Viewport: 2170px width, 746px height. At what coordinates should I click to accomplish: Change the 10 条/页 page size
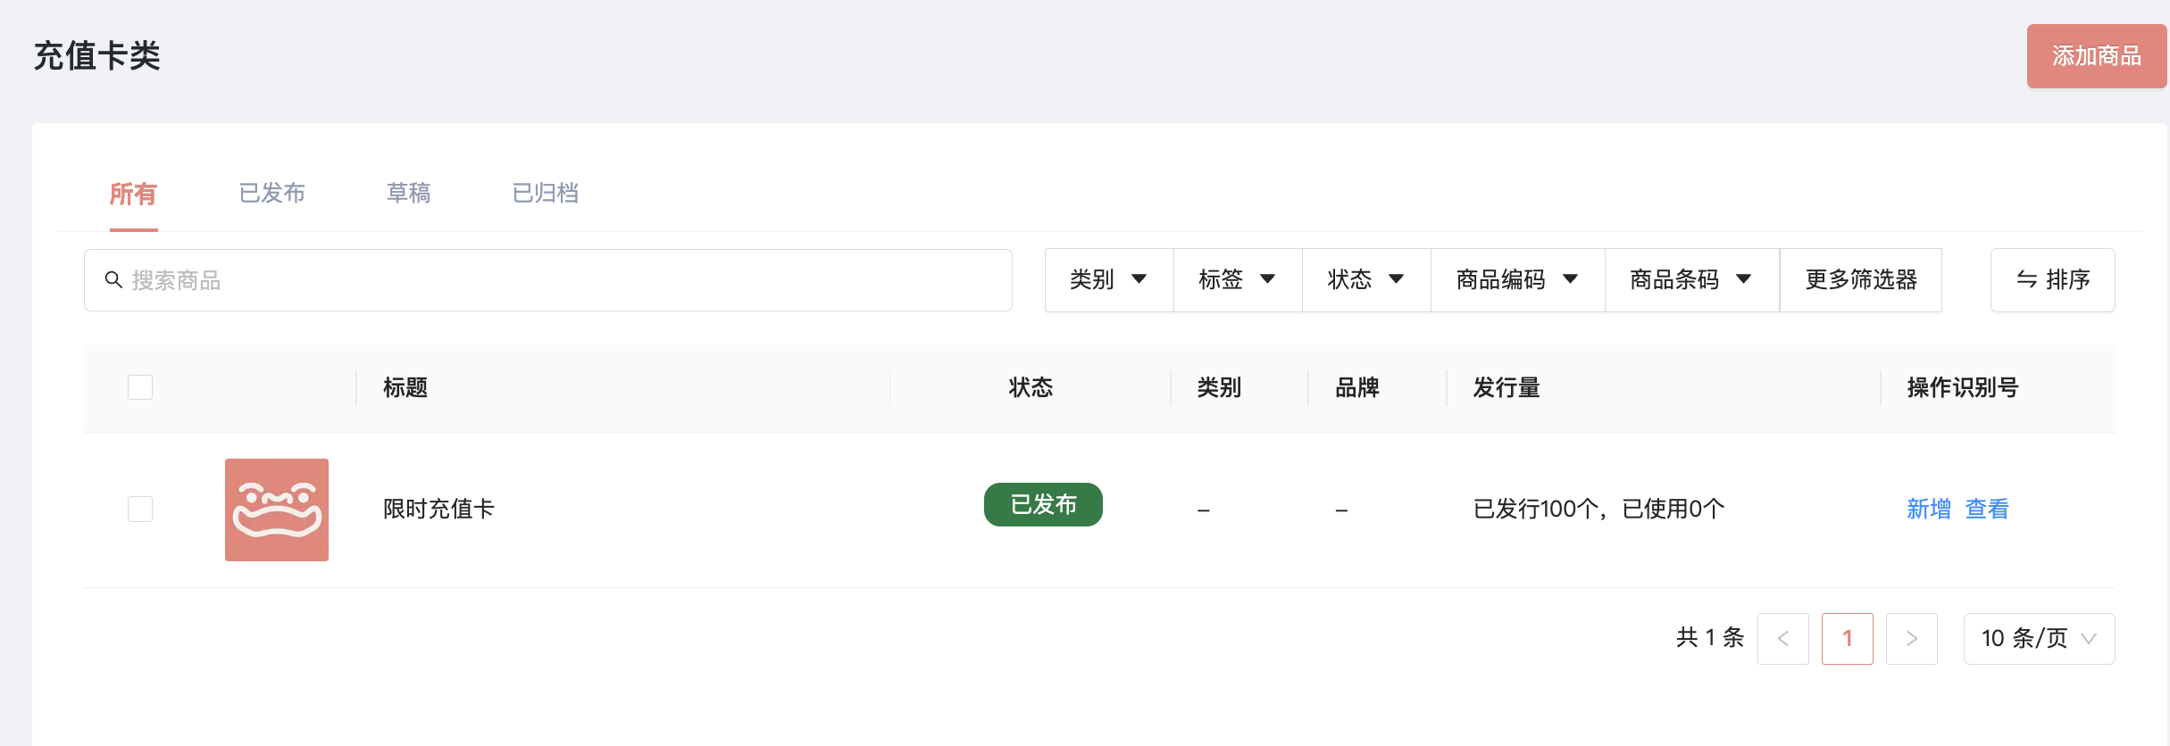pos(2039,639)
